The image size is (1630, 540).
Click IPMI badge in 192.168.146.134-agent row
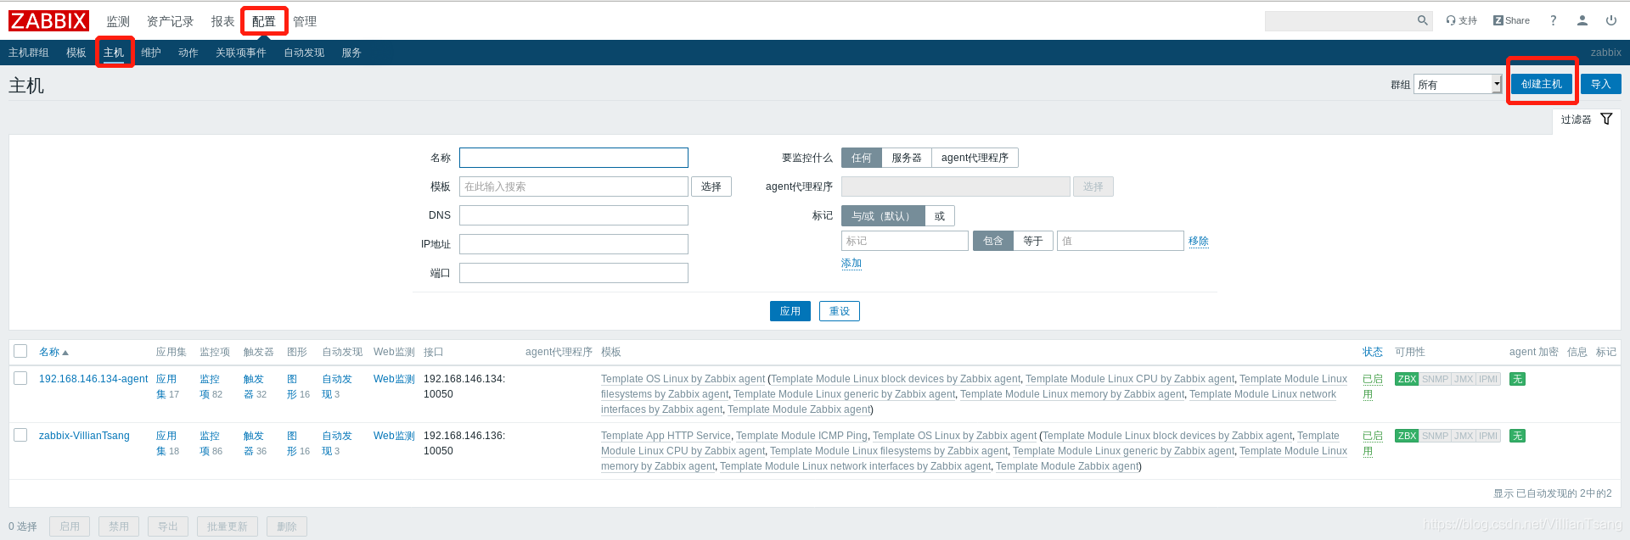click(1488, 379)
